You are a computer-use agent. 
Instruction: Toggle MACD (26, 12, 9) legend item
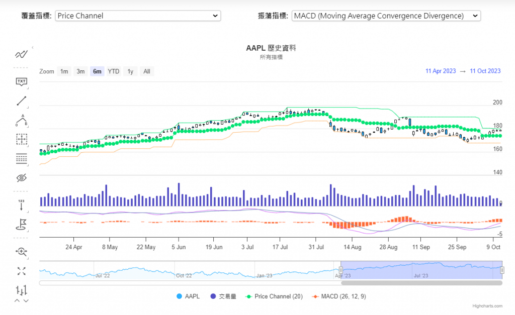[340, 296]
